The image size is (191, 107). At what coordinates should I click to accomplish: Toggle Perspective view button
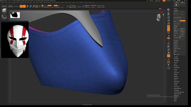(168, 27)
